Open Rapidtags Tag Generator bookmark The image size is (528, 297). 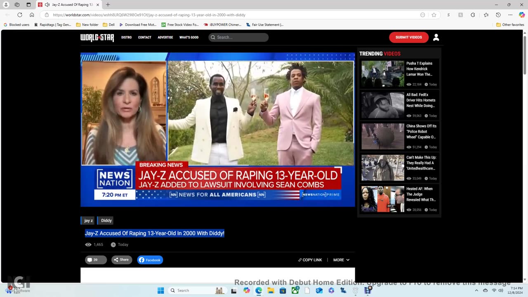[53, 25]
